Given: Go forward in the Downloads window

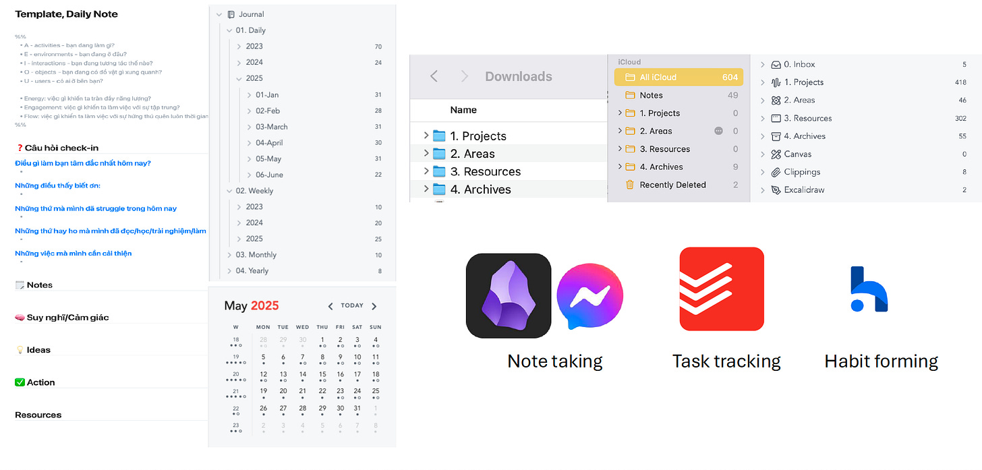Looking at the screenshot, I should (x=464, y=77).
